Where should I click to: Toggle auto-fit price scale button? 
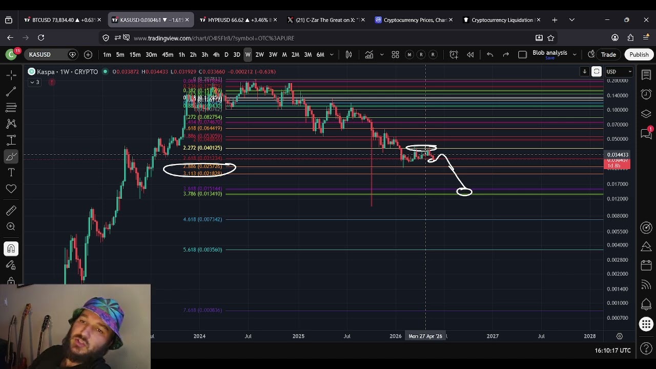click(597, 72)
